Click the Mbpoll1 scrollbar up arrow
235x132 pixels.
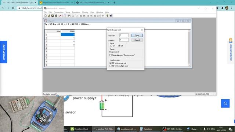[189, 31]
